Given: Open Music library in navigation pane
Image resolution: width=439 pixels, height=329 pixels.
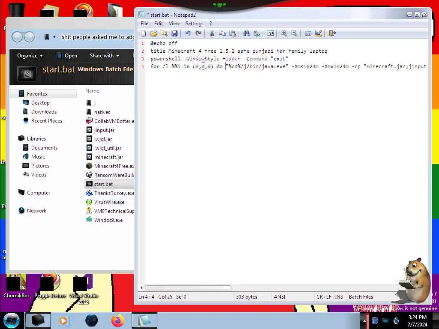Looking at the screenshot, I should pos(38,157).
